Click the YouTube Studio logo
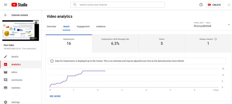Image resolution: width=232 pixels, height=104 pixels. click(x=19, y=5)
